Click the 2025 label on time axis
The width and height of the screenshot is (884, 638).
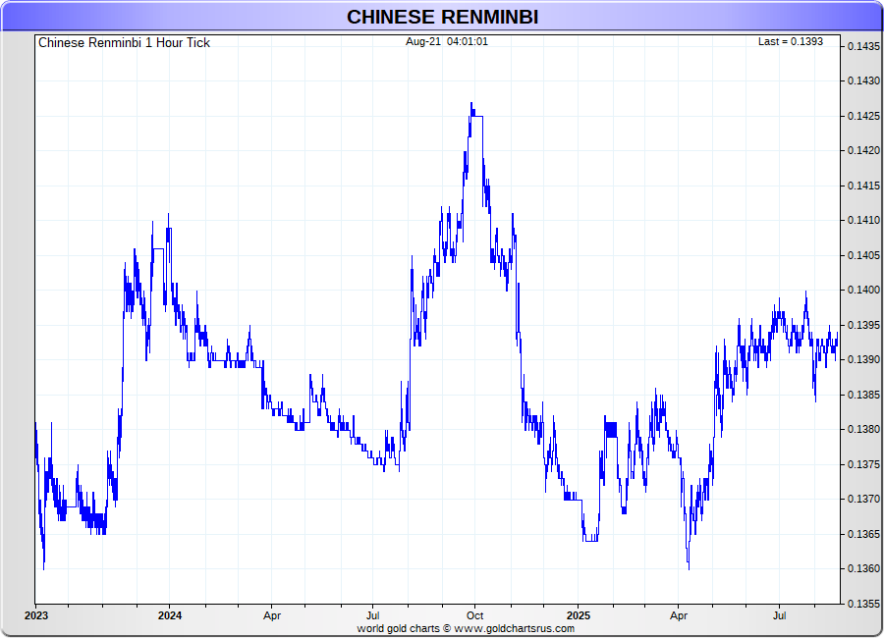click(578, 616)
